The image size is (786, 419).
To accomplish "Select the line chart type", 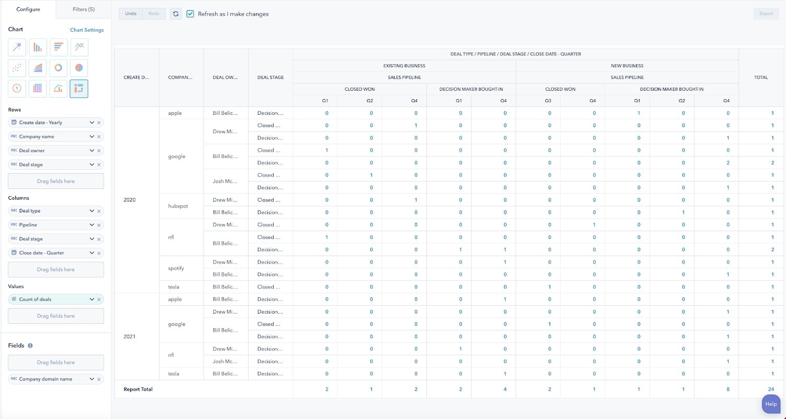I will tap(79, 47).
